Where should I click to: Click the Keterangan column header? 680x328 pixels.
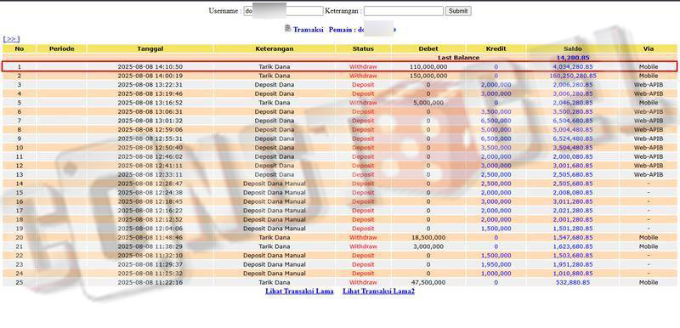click(x=274, y=48)
